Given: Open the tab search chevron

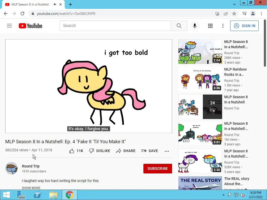Looking at the screenshot, I should point(234,4).
